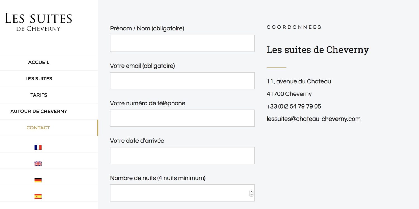The height and width of the screenshot is (209, 419).
Task: Click the address line 11, avenue du Chateau
Action: pos(299,81)
